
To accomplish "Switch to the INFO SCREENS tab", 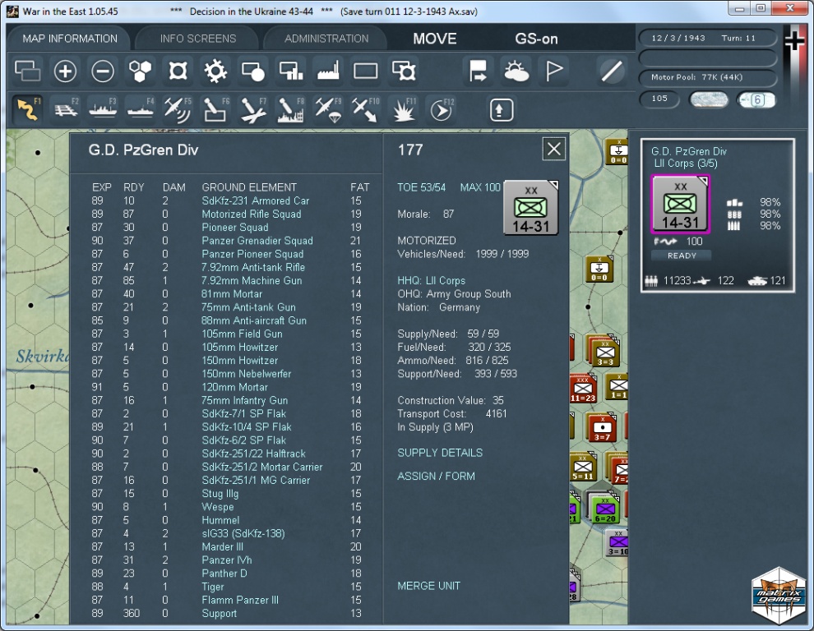I will [x=198, y=39].
